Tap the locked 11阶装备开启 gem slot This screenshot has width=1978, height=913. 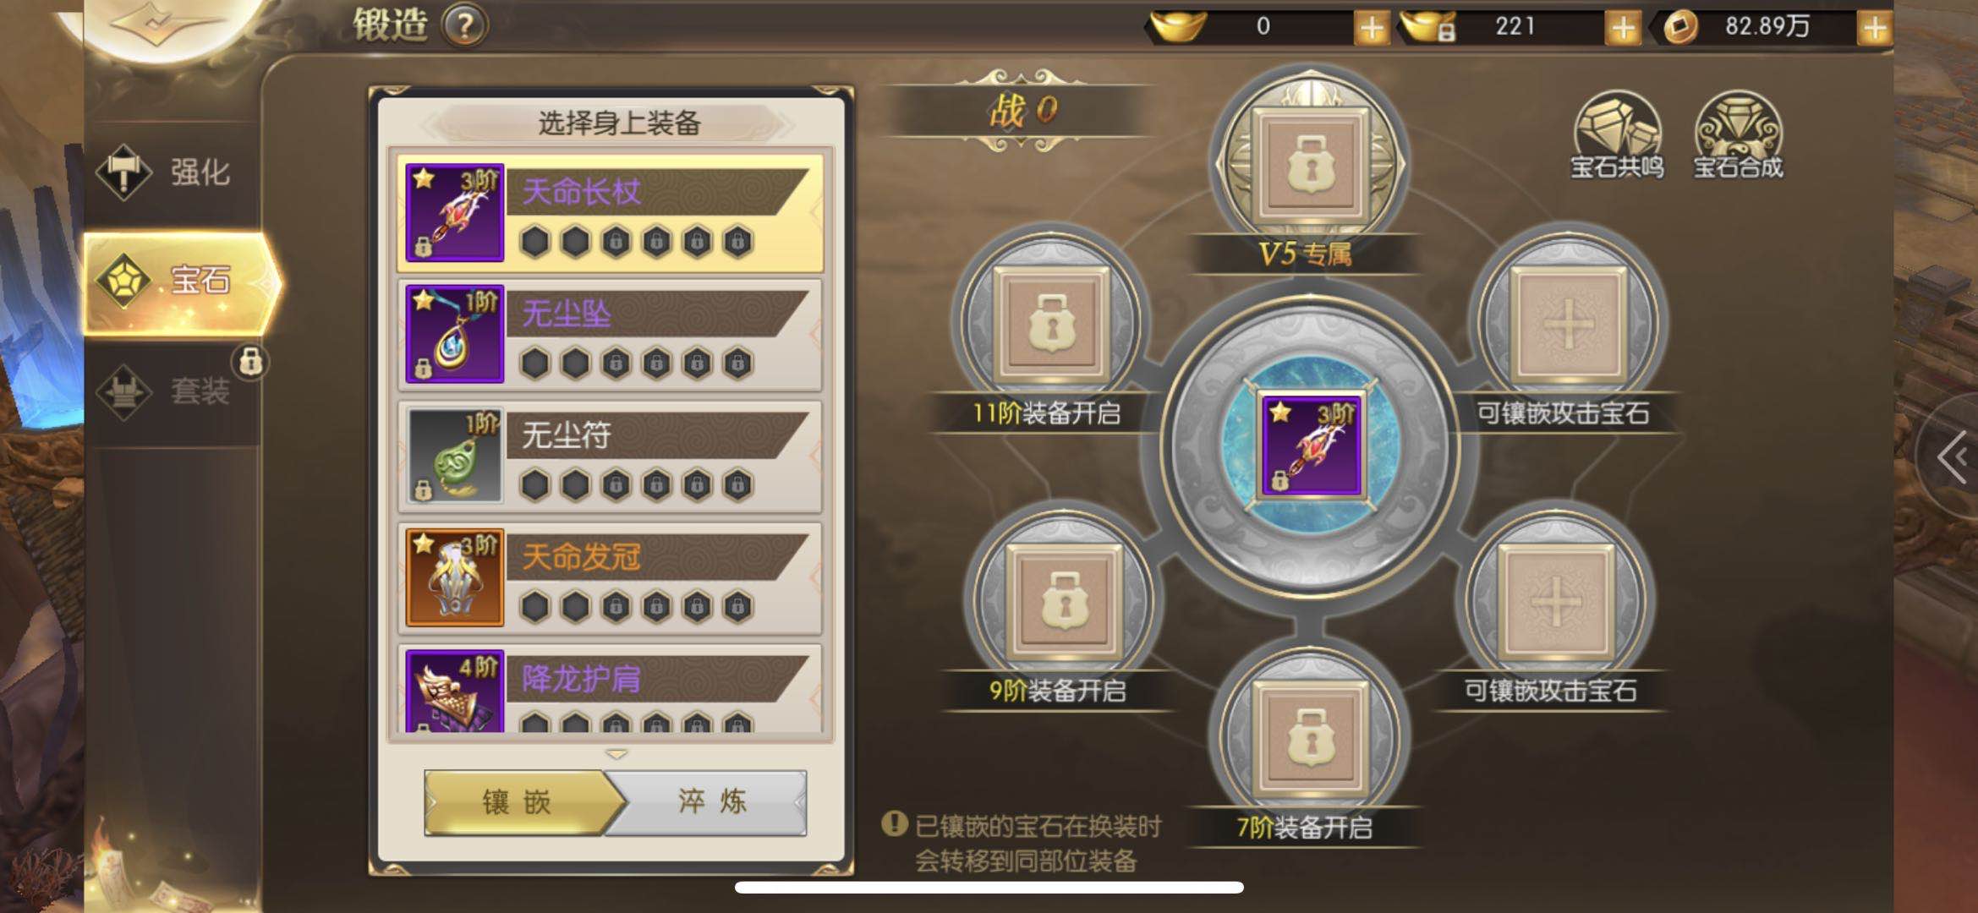[x=1051, y=323]
